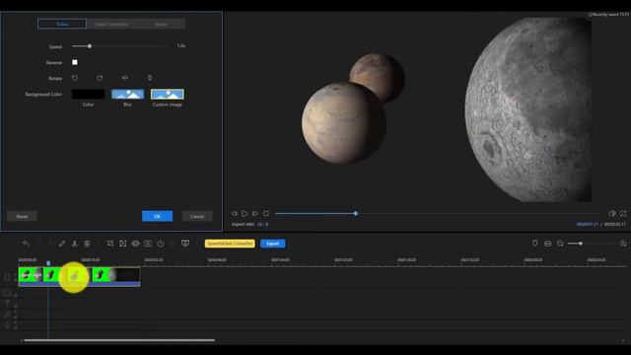Click the Freeze frame icon
Image resolution: width=631 pixels, height=355 pixels.
click(148, 244)
